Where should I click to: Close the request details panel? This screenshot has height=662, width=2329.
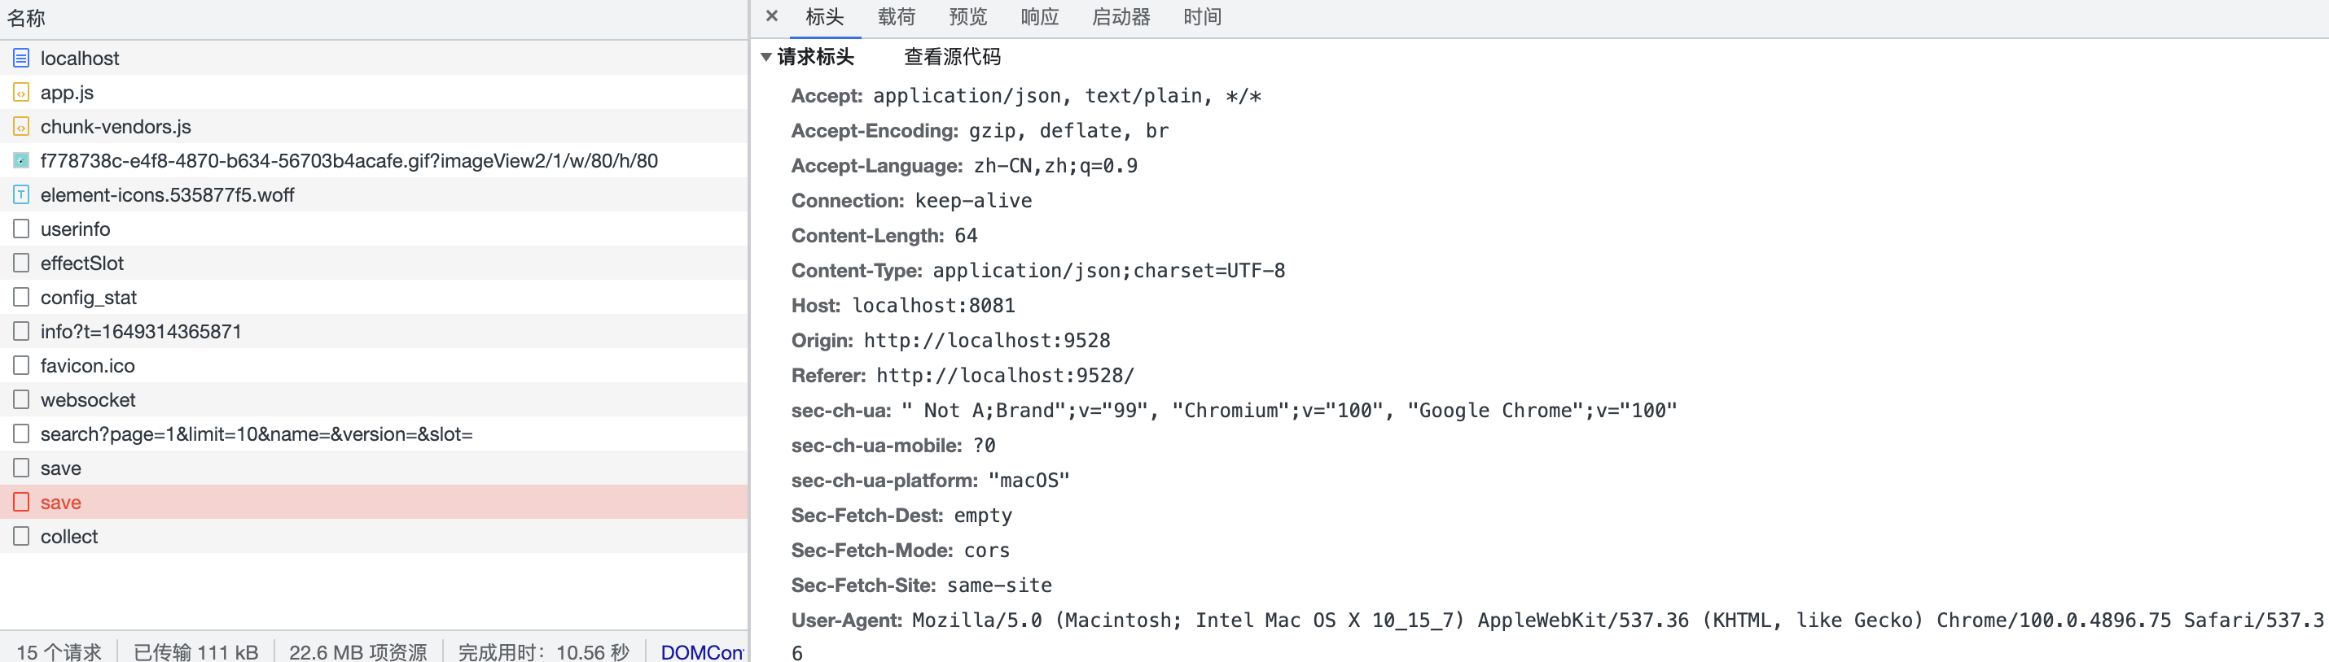point(771,16)
